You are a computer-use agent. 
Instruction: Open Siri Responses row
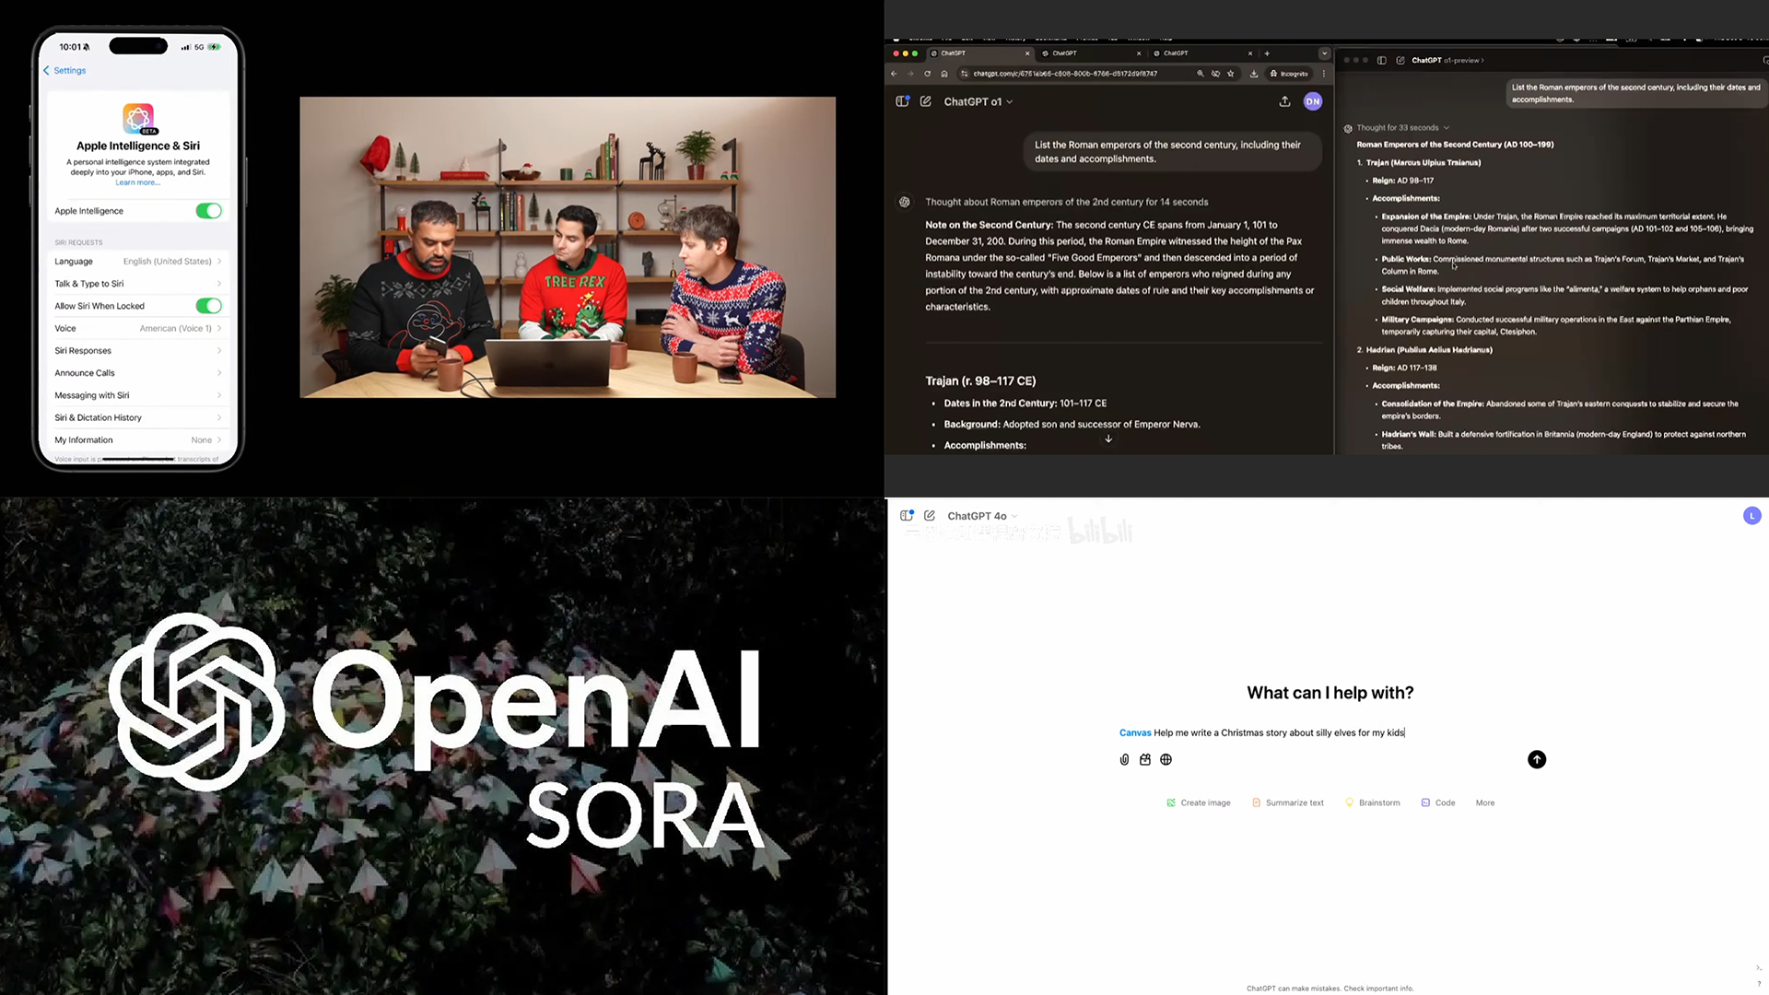(x=138, y=351)
